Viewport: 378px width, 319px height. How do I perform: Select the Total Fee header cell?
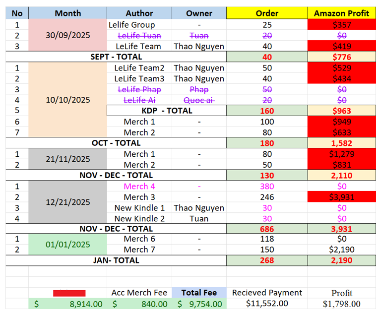point(198,293)
